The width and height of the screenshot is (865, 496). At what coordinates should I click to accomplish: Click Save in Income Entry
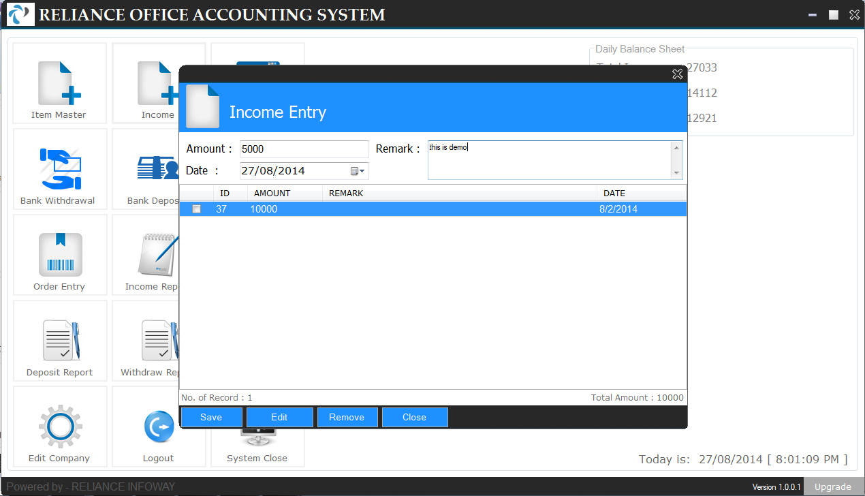211,417
